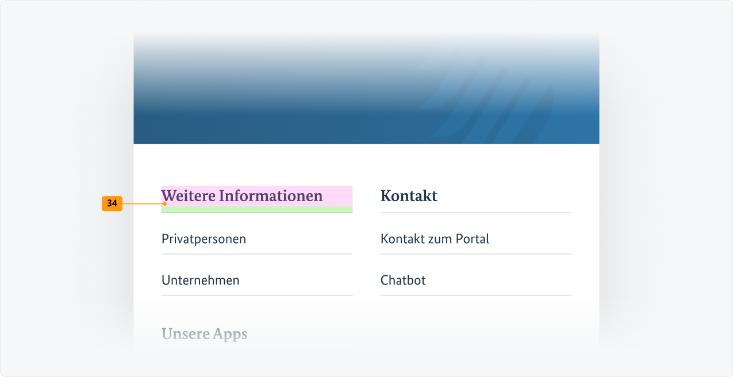Image resolution: width=733 pixels, height=377 pixels.
Task: Open the Unternehmen link
Action: coord(200,280)
